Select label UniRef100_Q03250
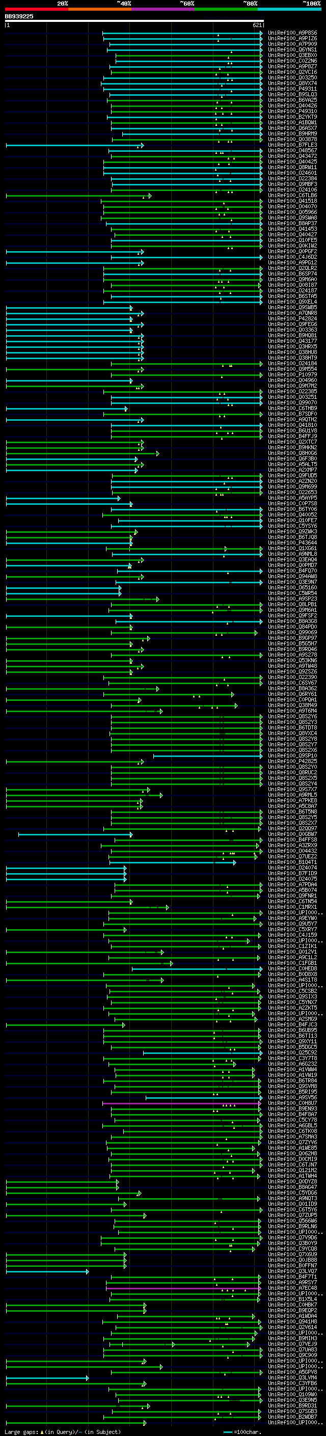The image size is (326, 1436). (292, 77)
